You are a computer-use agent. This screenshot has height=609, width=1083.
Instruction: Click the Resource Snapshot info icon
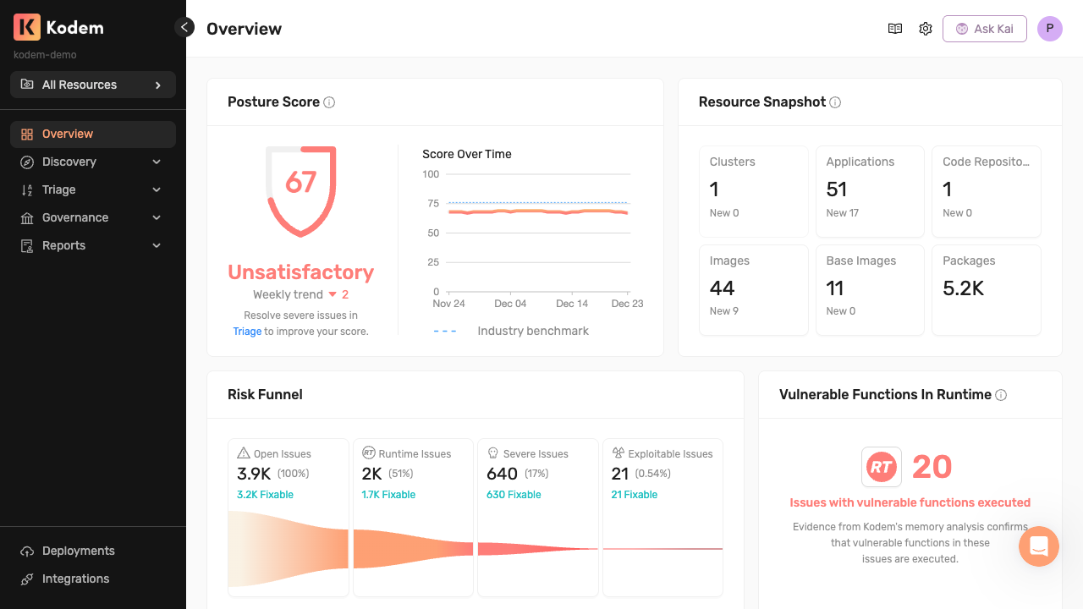(835, 102)
